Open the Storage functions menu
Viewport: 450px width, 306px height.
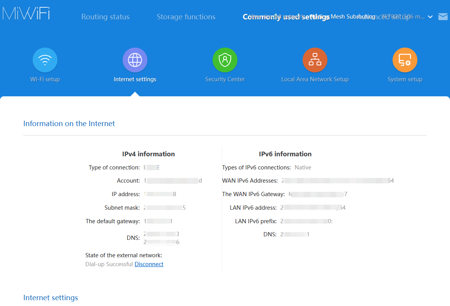pos(186,17)
